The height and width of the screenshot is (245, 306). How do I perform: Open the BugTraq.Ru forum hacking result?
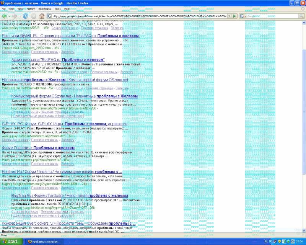(x=62, y=172)
